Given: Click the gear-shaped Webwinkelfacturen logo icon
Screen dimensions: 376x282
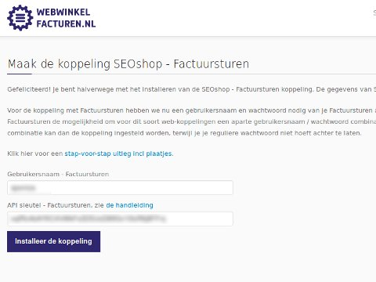Looking at the screenshot, I should (20, 18).
